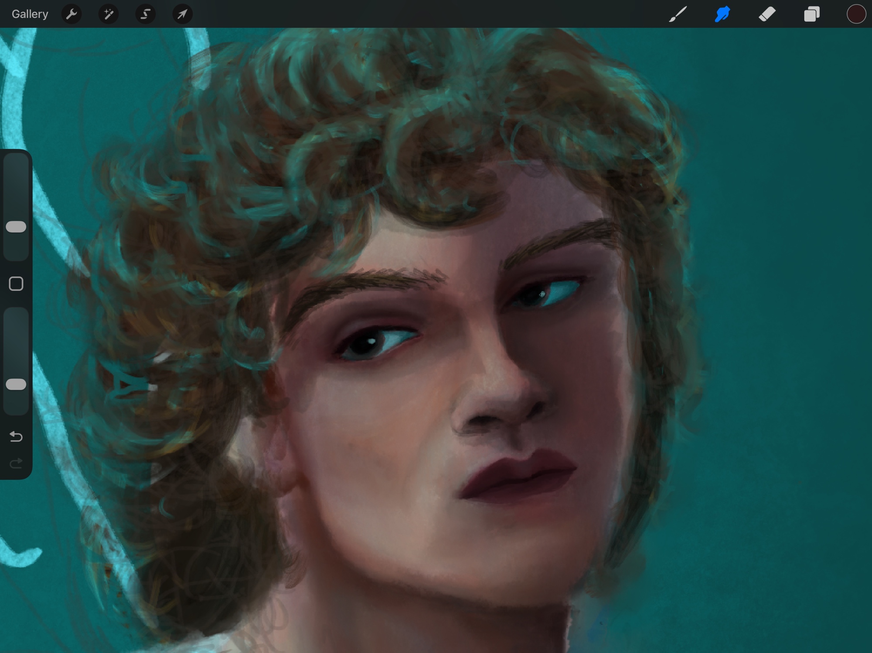Return to the Gallery
This screenshot has width=872, height=653.
30,14
